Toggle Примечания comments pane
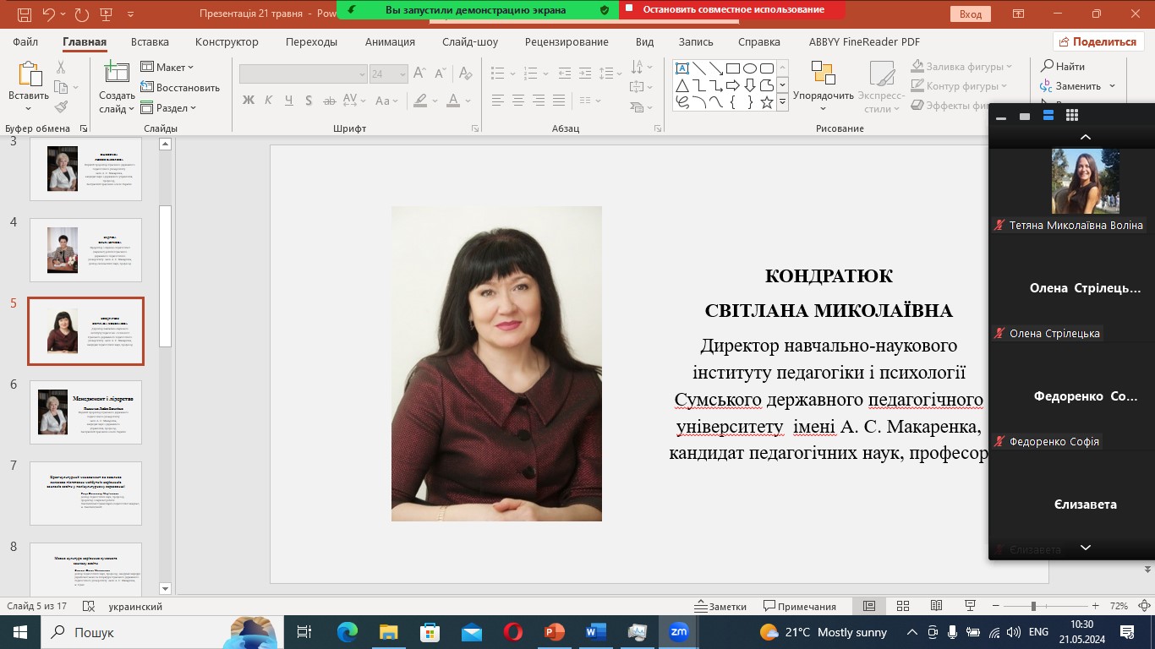 799,607
